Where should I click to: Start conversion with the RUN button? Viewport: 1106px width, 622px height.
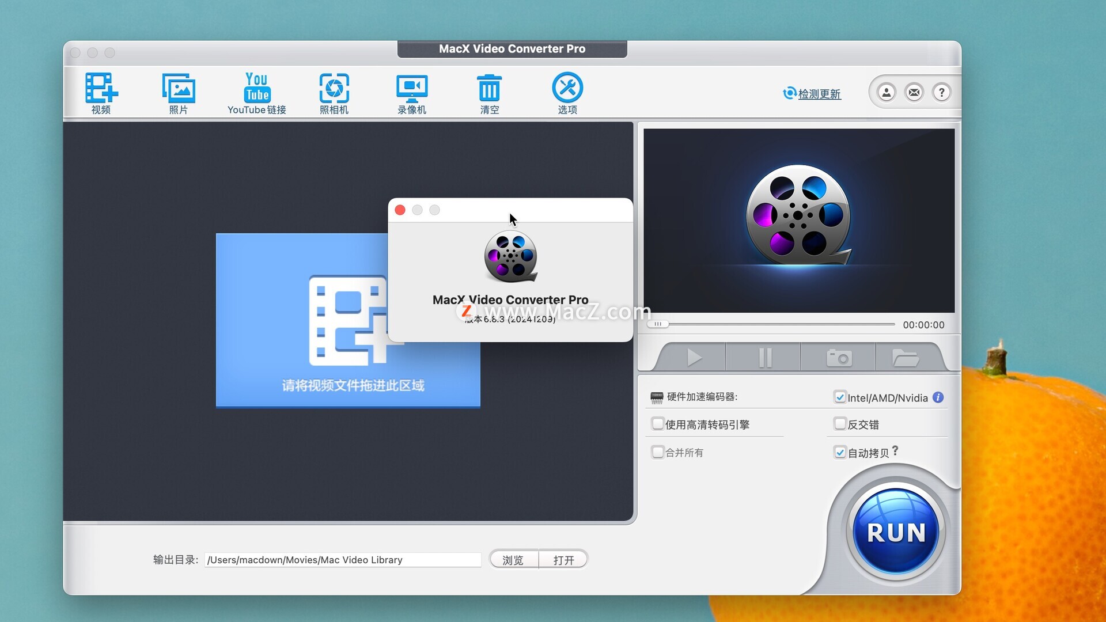click(896, 531)
